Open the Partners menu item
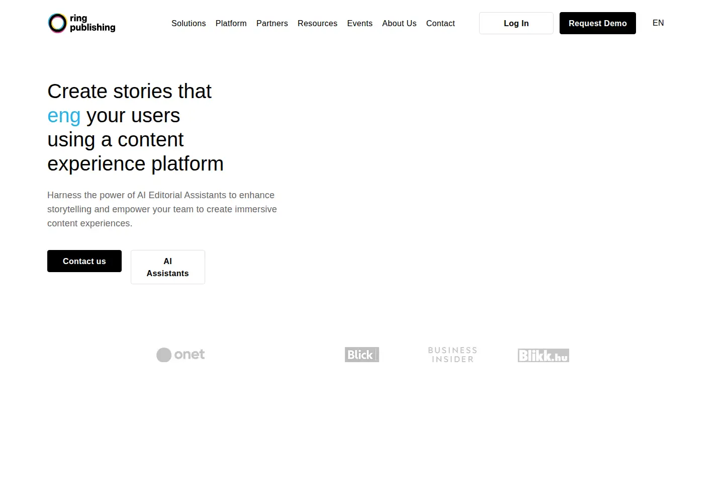Screen dimensions: 724x503 [272, 23]
